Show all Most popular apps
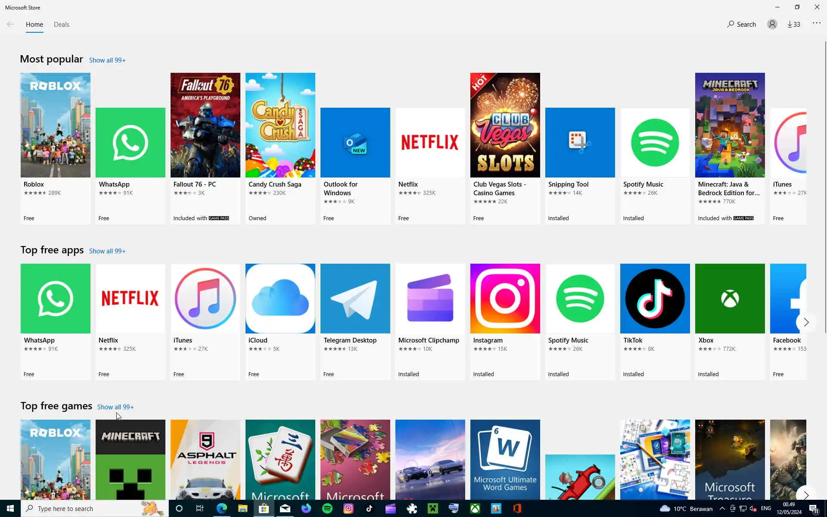This screenshot has height=517, width=827. [107, 60]
